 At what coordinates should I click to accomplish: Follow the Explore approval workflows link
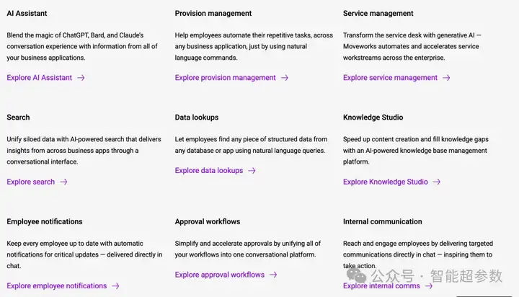tap(219, 275)
